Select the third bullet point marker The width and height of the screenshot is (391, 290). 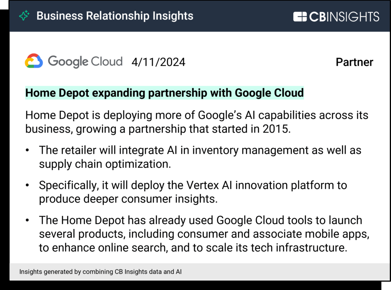click(27, 221)
